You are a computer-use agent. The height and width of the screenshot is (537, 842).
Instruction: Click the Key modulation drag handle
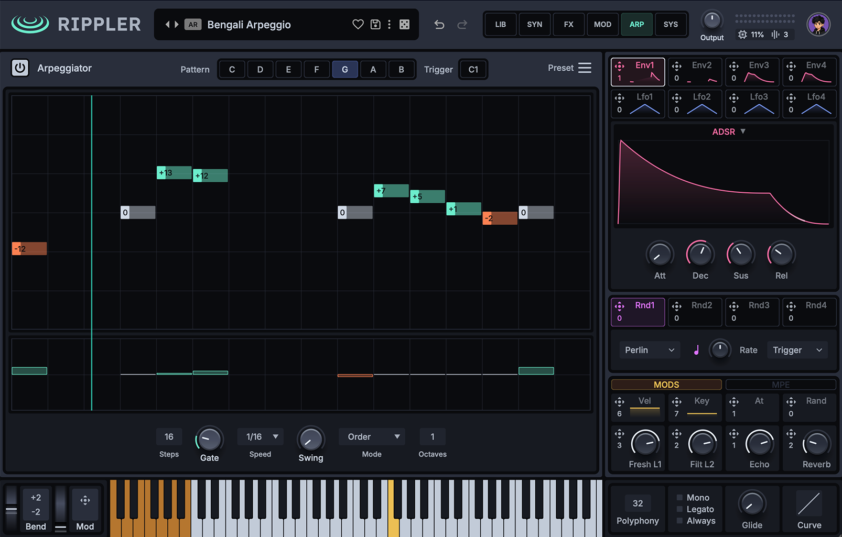(x=677, y=401)
